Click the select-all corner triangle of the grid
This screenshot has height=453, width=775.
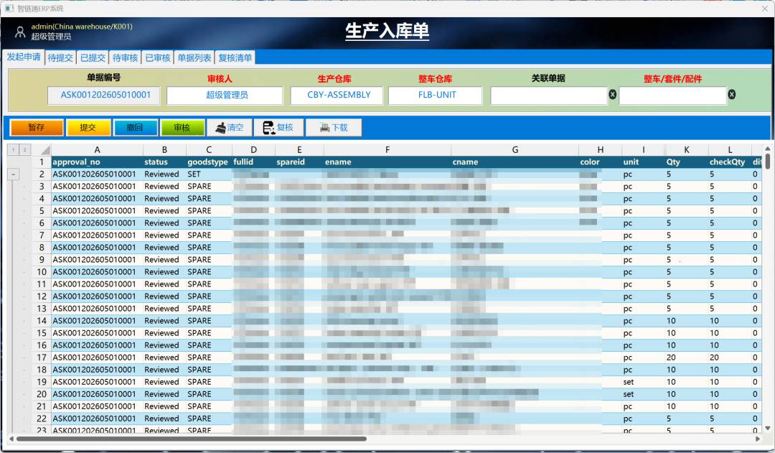[x=45, y=149]
